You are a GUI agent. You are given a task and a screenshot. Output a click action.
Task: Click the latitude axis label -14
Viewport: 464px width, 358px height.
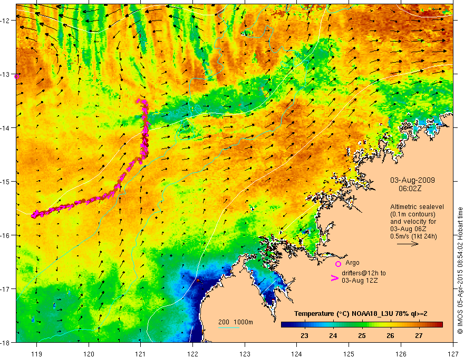(6, 128)
